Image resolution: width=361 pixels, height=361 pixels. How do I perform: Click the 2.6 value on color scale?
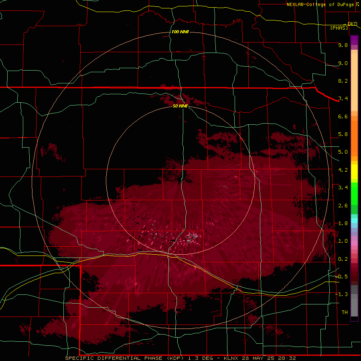343,206
